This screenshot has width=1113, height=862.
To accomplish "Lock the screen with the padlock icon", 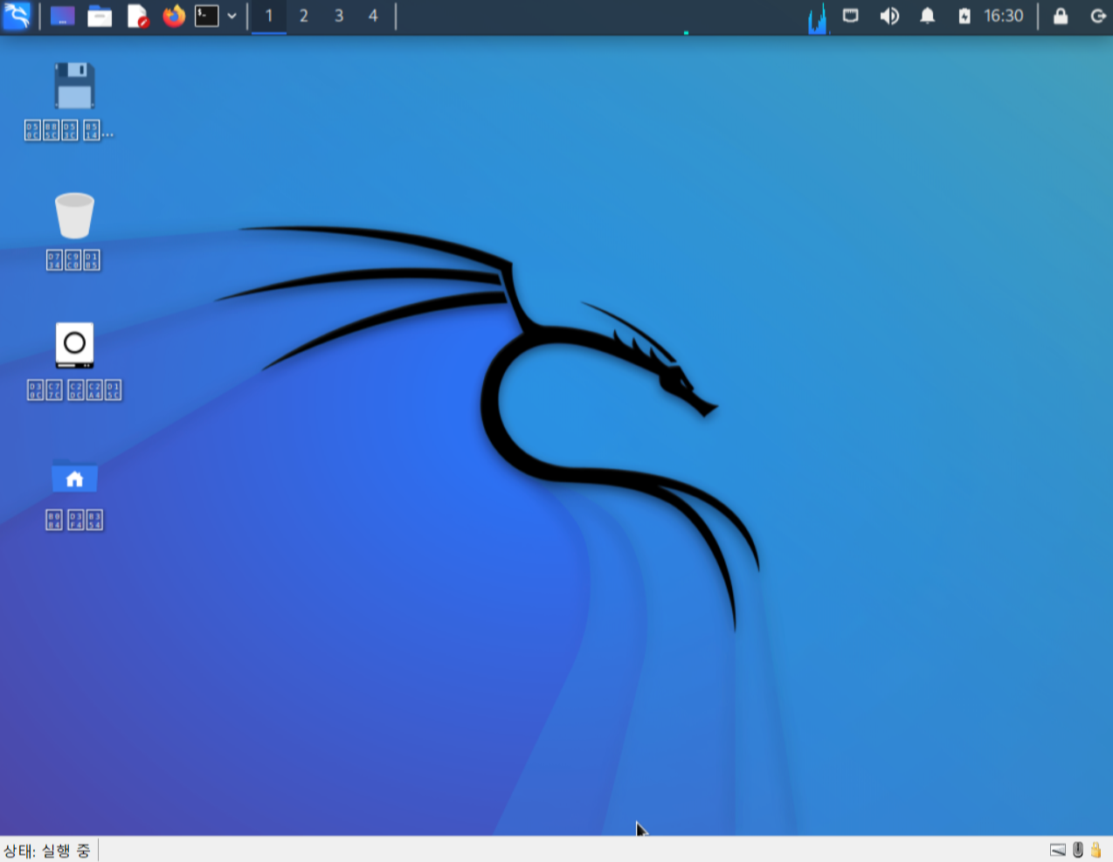I will point(1061,16).
